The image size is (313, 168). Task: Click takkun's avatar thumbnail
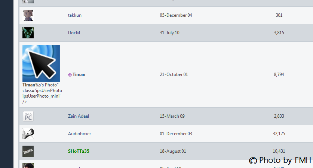[x=28, y=15]
